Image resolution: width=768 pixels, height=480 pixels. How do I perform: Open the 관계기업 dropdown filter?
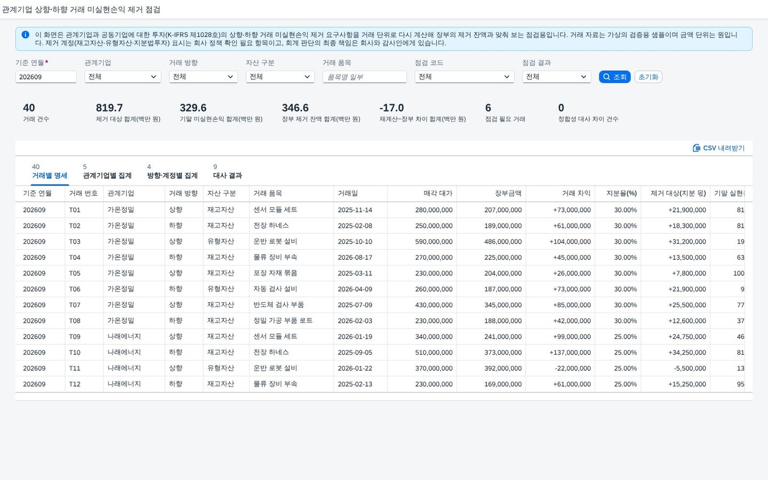(123, 77)
